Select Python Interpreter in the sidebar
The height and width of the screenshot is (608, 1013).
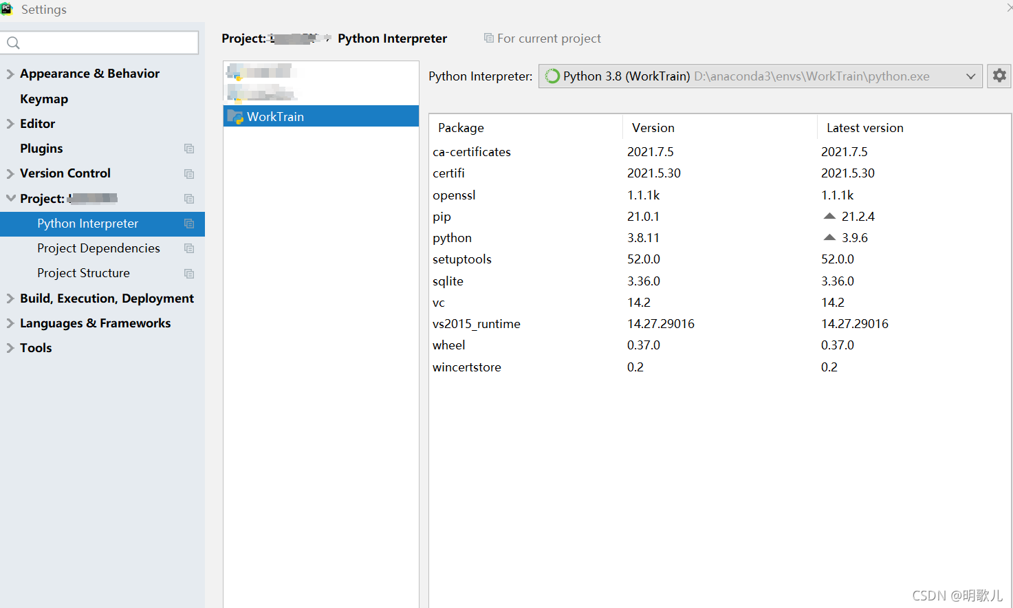pos(102,224)
